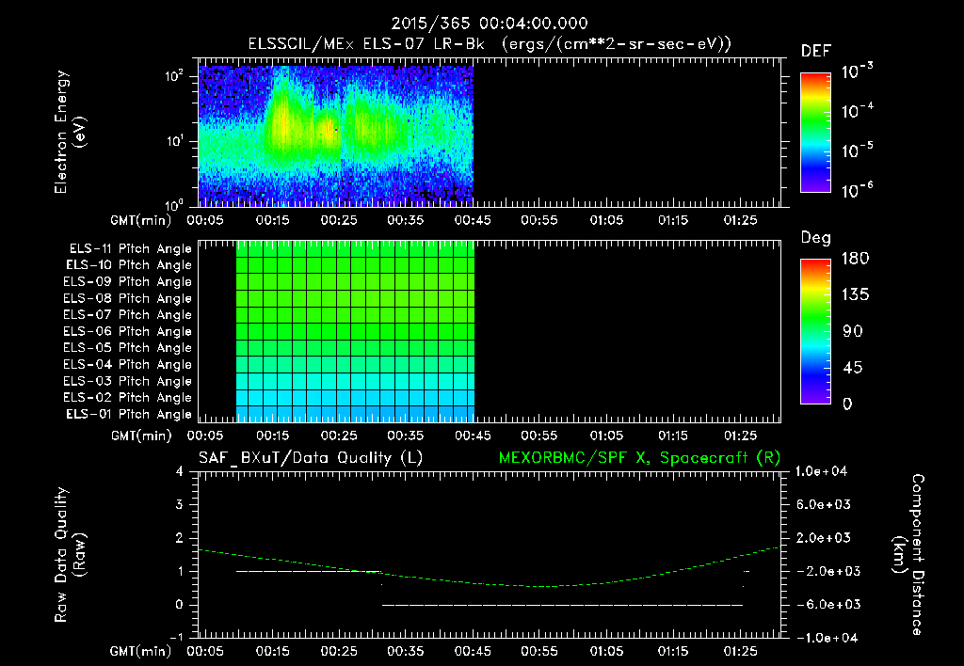Click the 180 label on Deg scale

click(855, 258)
